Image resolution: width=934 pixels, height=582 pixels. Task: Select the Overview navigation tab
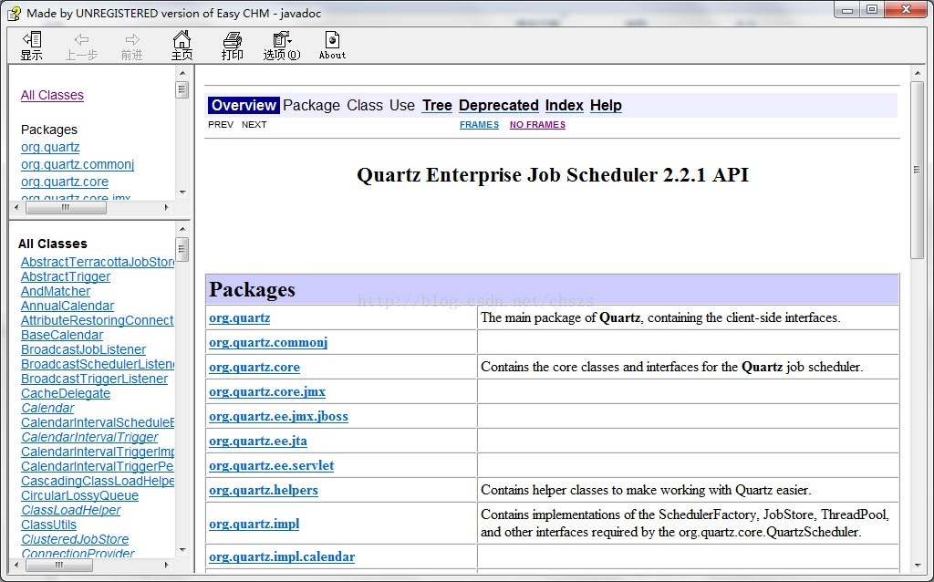(244, 106)
